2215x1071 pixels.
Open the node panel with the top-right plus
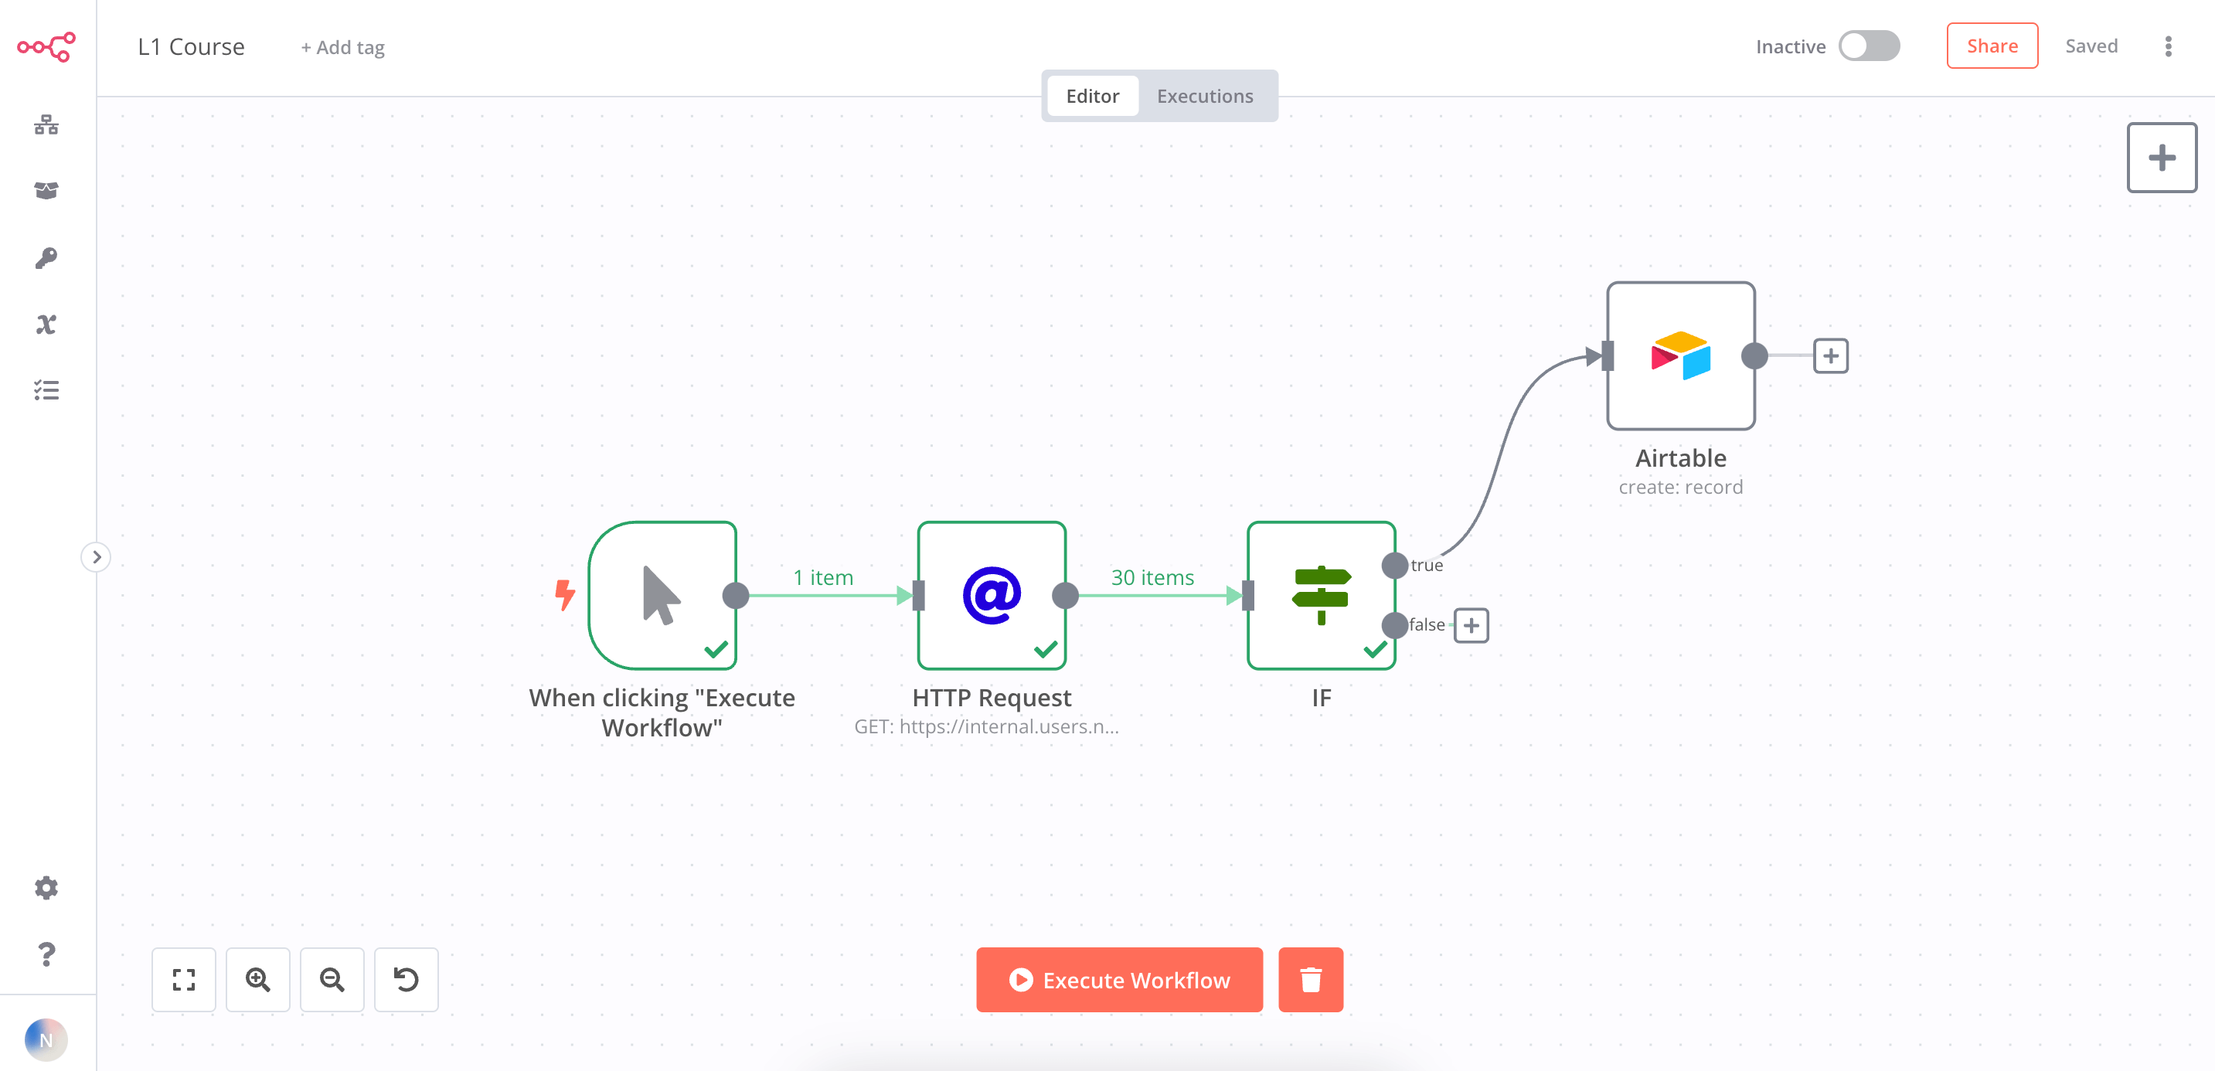(2162, 158)
